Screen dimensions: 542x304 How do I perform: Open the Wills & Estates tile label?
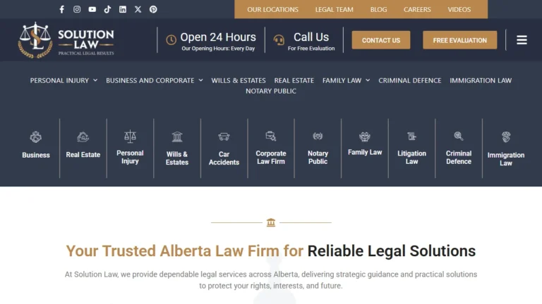[177, 158]
